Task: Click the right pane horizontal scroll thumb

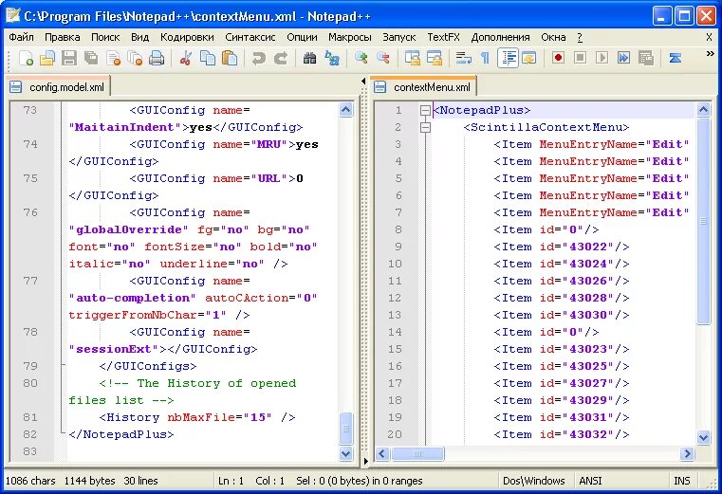Action: tap(417, 454)
